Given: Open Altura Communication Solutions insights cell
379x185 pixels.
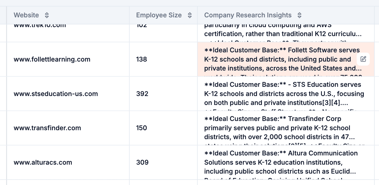Looking at the screenshot, I should (286, 162).
